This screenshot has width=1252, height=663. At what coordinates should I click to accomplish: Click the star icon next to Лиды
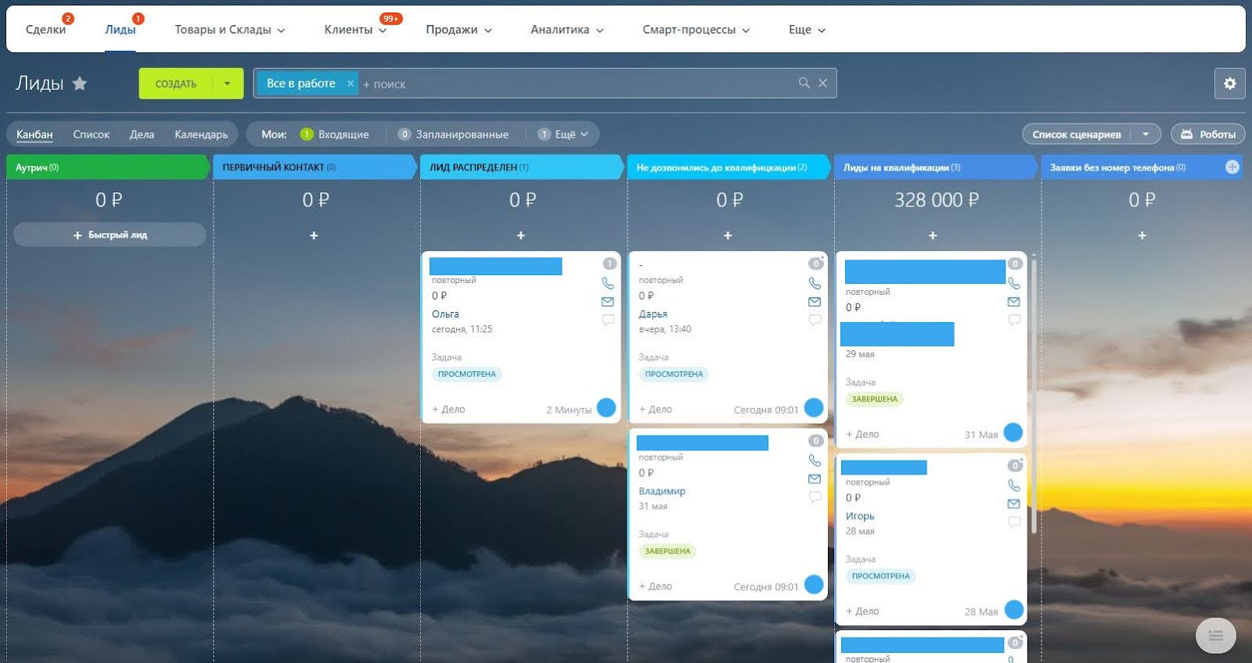tap(80, 84)
